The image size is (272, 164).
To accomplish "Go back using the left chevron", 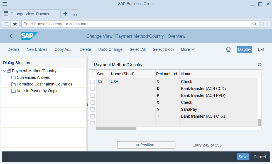I will (11, 36).
